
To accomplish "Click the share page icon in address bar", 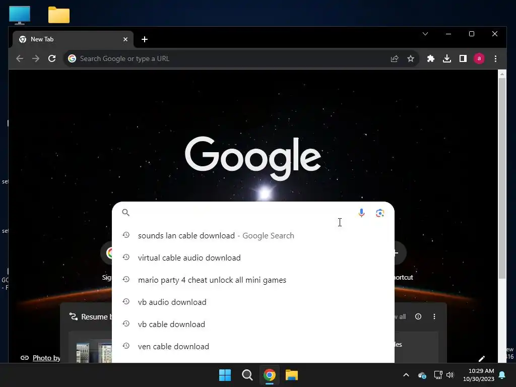I will (394, 58).
